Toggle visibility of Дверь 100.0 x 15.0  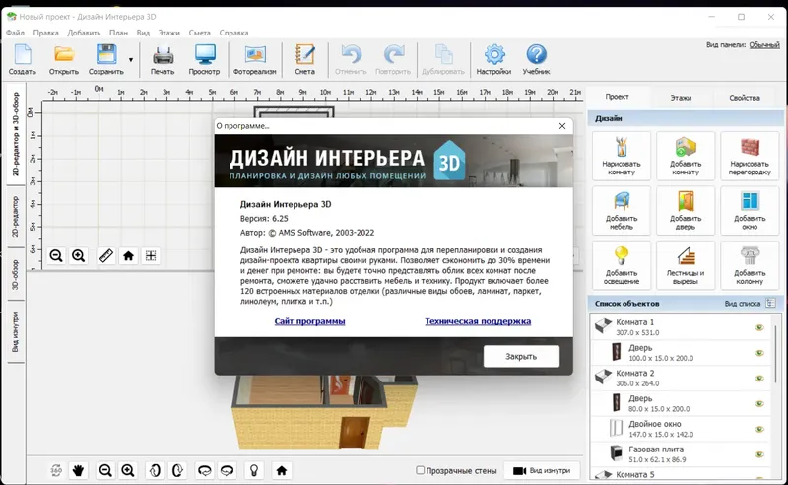pos(759,353)
